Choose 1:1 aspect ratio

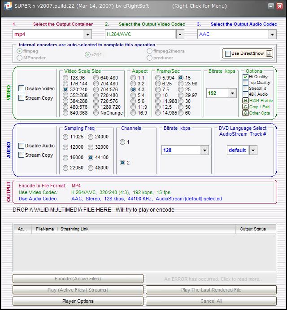pyautogui.click(x=133, y=78)
